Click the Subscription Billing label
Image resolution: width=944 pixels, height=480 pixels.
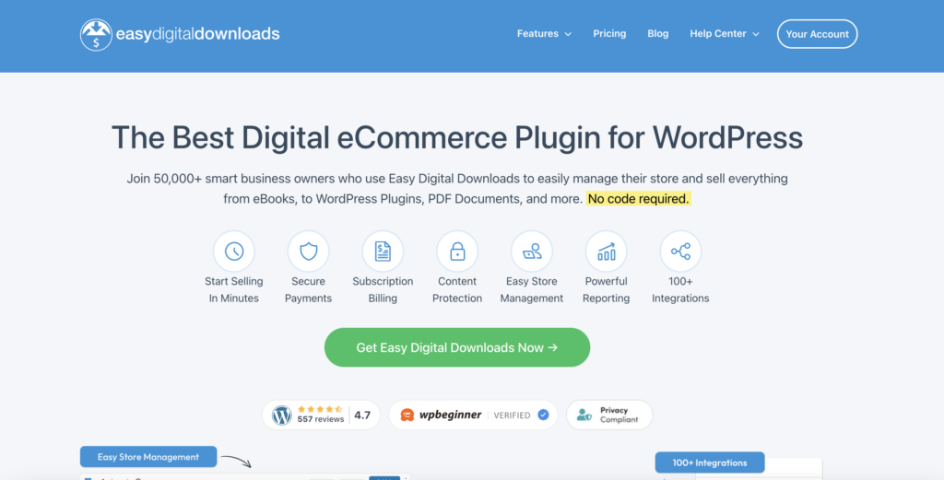[x=383, y=290]
